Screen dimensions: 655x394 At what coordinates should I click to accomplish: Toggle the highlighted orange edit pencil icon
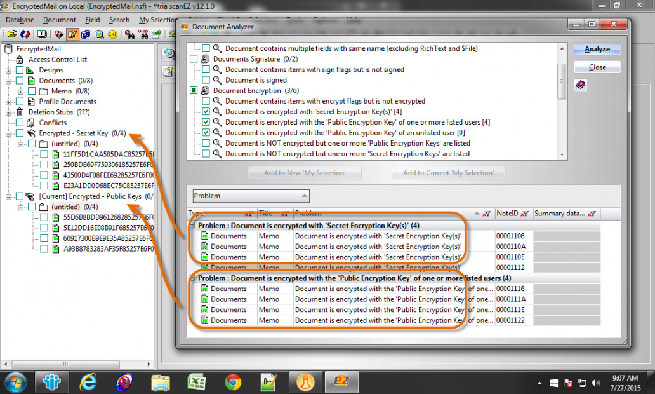click(72, 34)
